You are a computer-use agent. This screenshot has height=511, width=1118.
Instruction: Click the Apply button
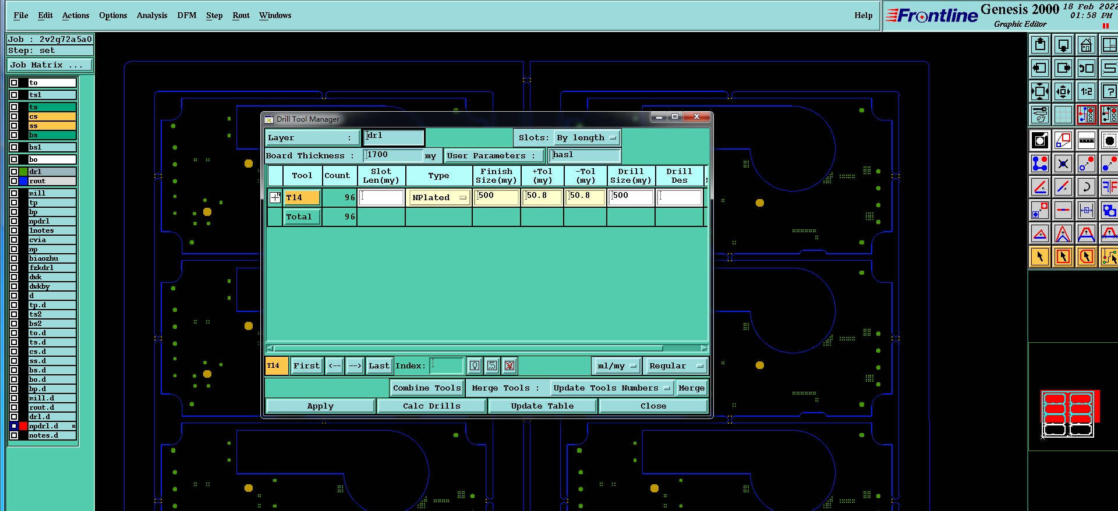point(320,406)
